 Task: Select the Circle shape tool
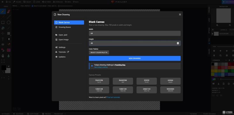click(9, 22)
